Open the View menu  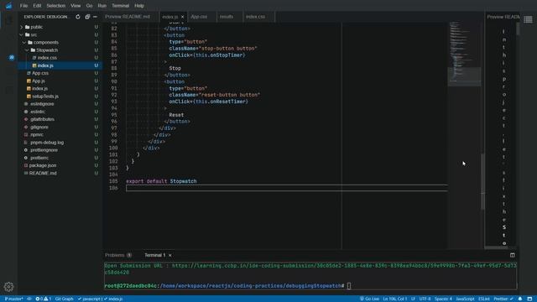click(x=76, y=6)
